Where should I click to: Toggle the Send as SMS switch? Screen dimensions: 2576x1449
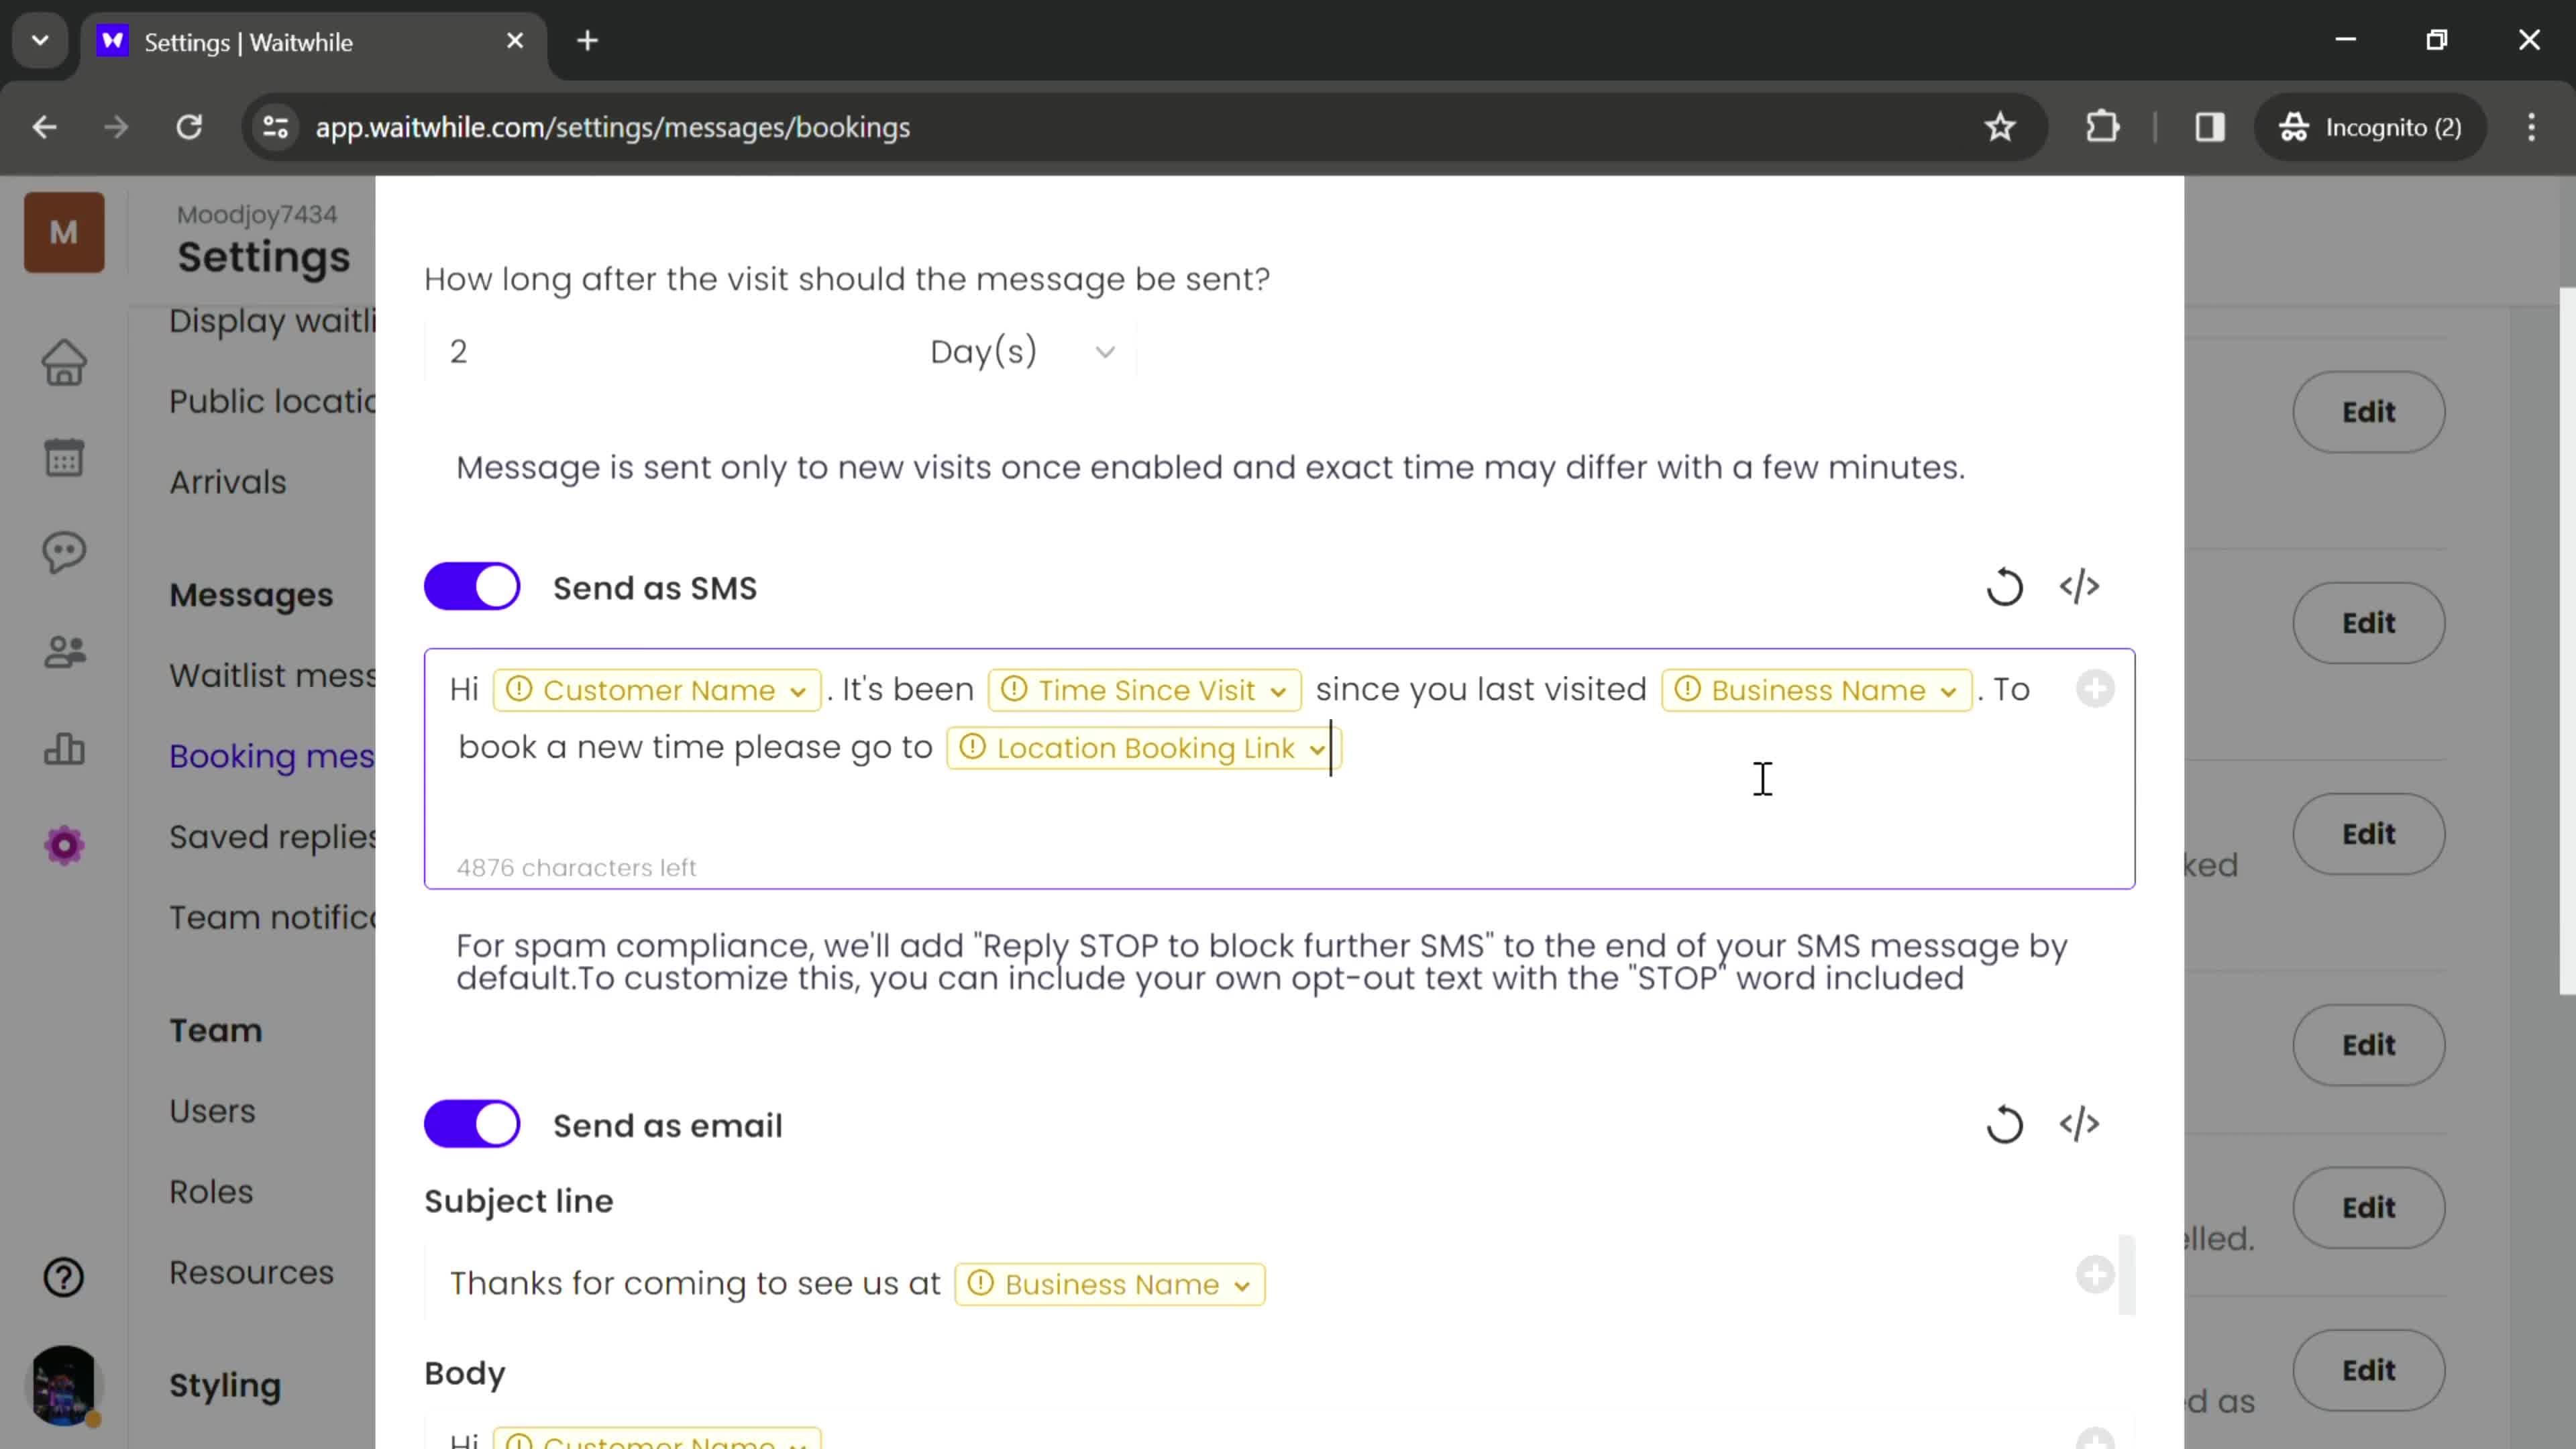point(472,586)
